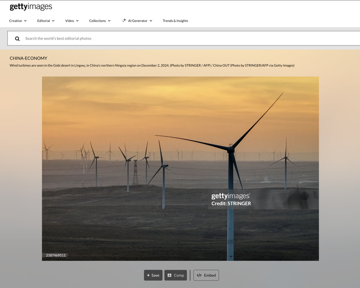Image resolution: width=360 pixels, height=288 pixels.
Task: Expand the Creative dropdown chevron
Action: click(25, 21)
